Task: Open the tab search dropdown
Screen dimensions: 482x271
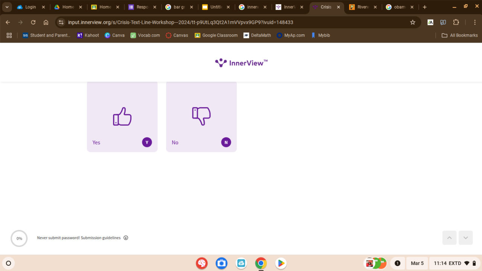Action: 7,7
